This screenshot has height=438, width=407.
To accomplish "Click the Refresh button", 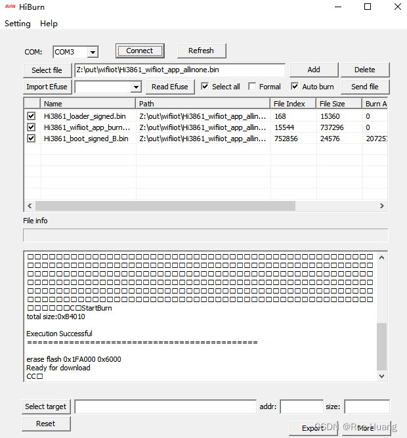I will 202,51.
